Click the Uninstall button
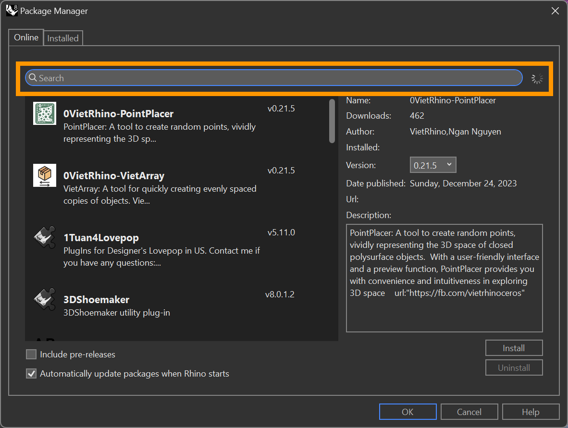Image resolution: width=568 pixels, height=428 pixels. [x=514, y=367]
